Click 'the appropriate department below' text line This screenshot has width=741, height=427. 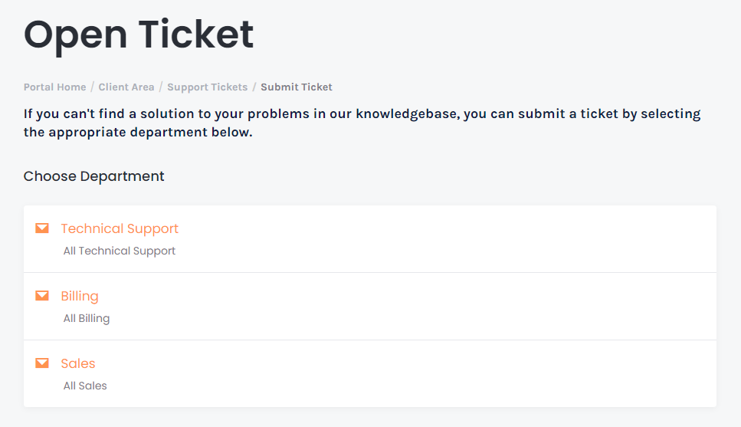pyautogui.click(x=138, y=133)
